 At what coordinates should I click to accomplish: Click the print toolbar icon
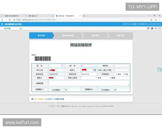coord(156,28)
